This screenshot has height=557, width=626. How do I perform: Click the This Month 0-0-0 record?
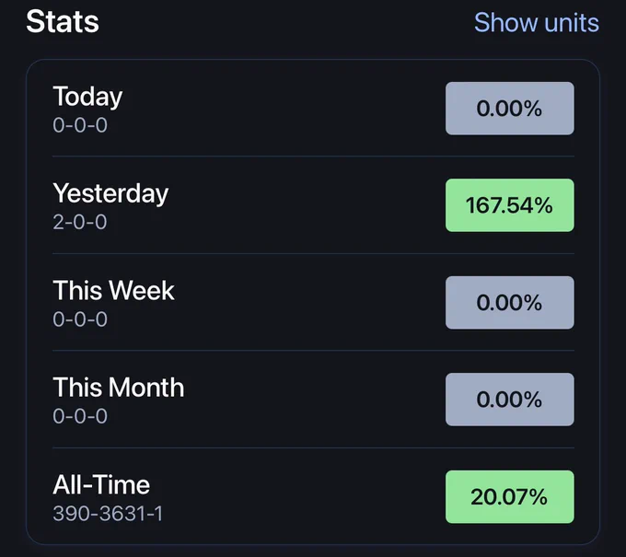coord(80,416)
